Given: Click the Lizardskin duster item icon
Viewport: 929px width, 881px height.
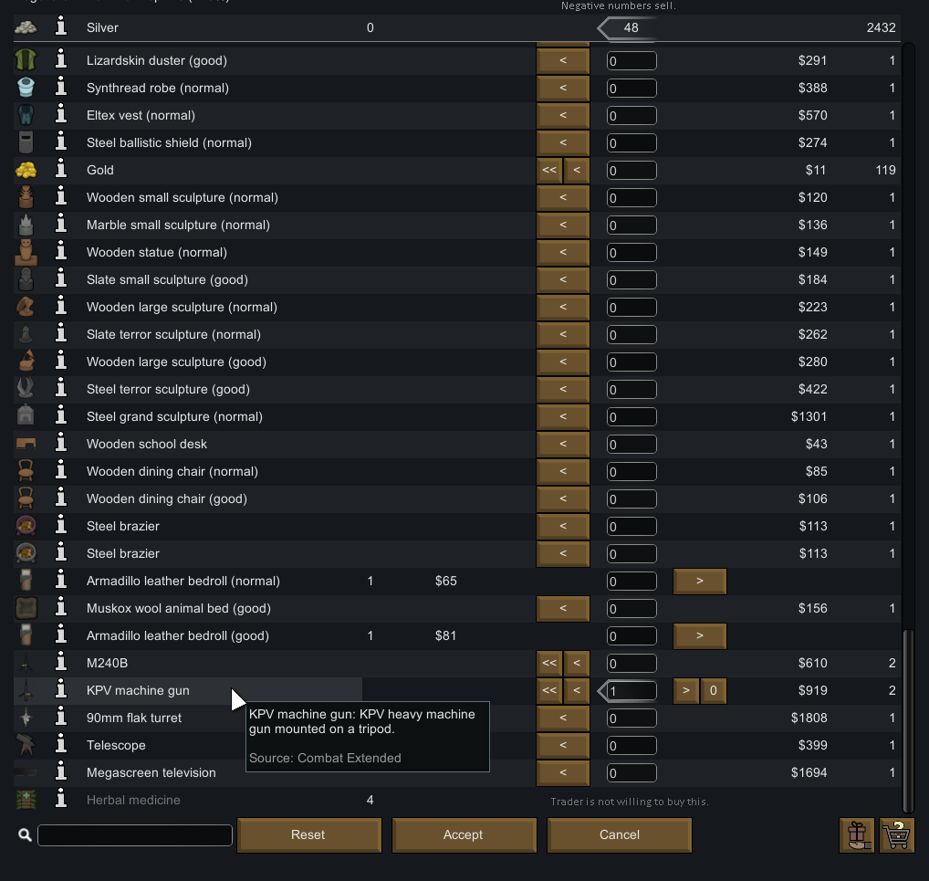Looking at the screenshot, I should pyautogui.click(x=26, y=60).
